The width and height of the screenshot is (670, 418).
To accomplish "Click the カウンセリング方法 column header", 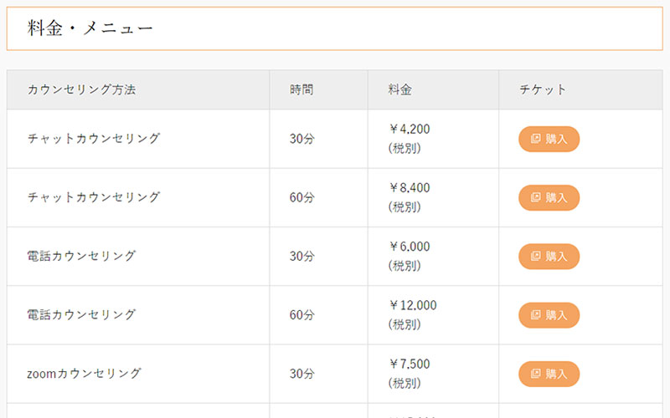I will tap(81, 89).
